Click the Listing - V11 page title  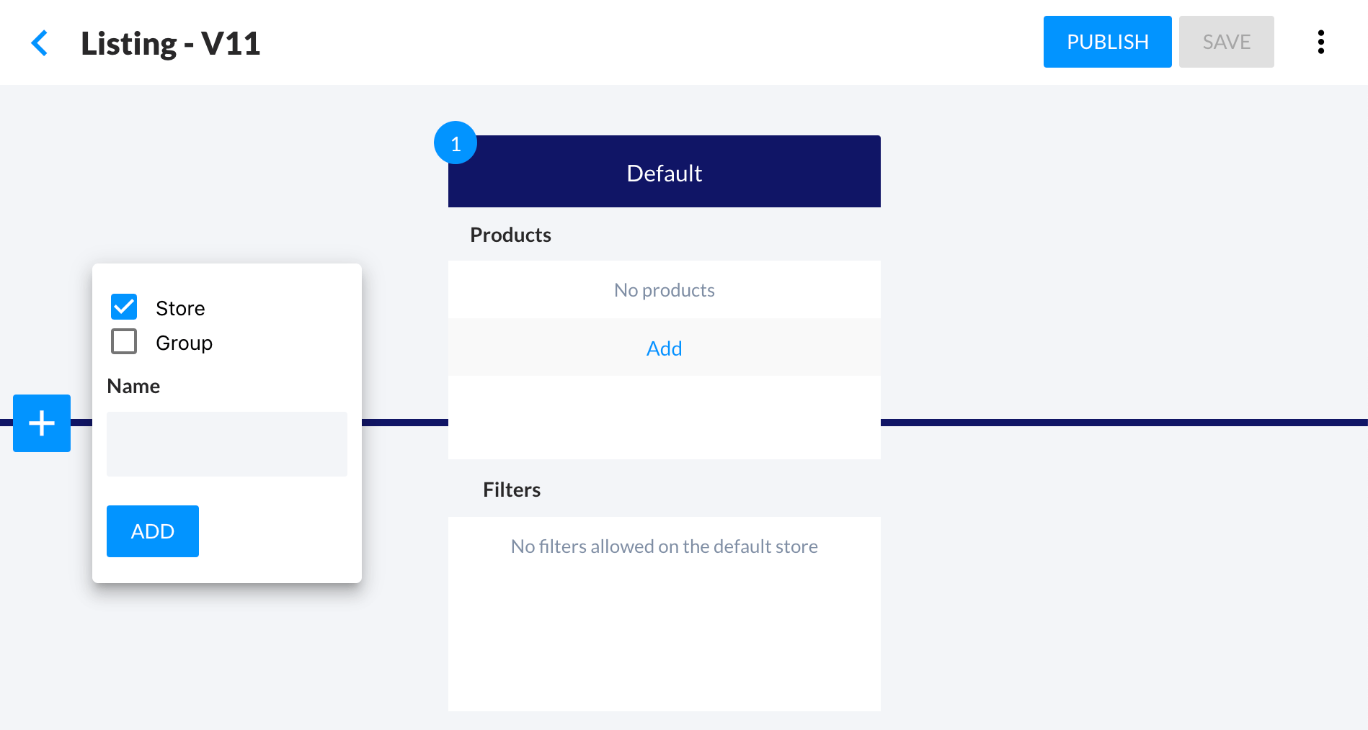coord(170,43)
